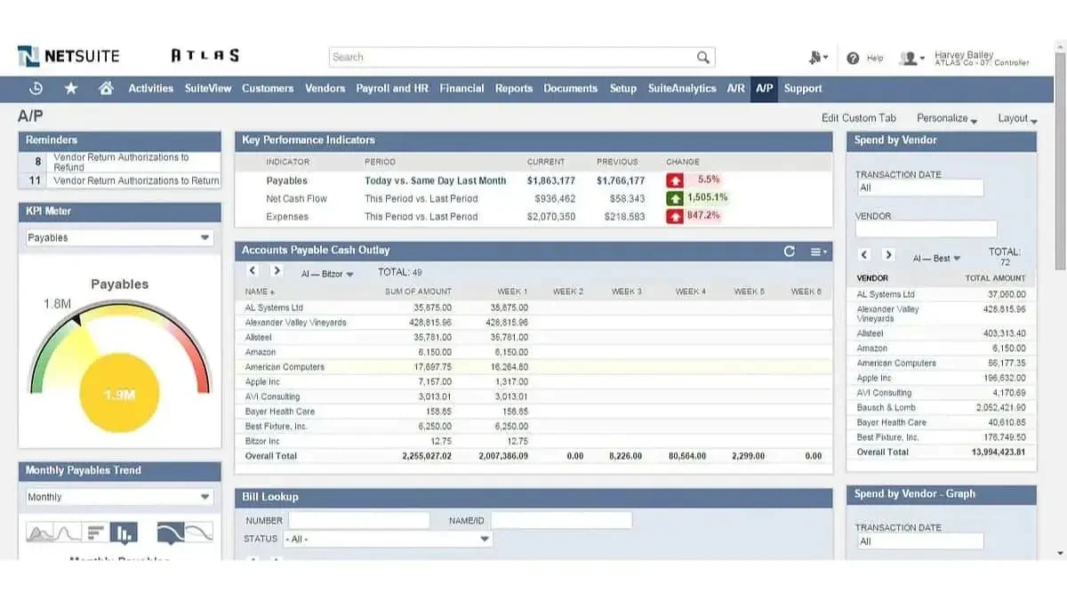1067x600 pixels.
Task: Click the Bill Lookup NUMBER field
Action: tap(359, 521)
